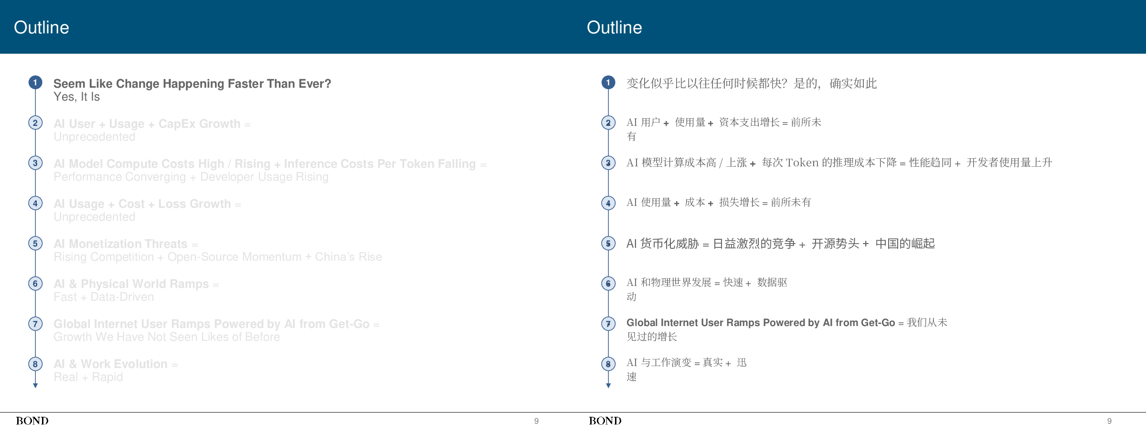This screenshot has height=429, width=1146.
Task: Click the number 1 circle on left slide
Action: tap(35, 82)
